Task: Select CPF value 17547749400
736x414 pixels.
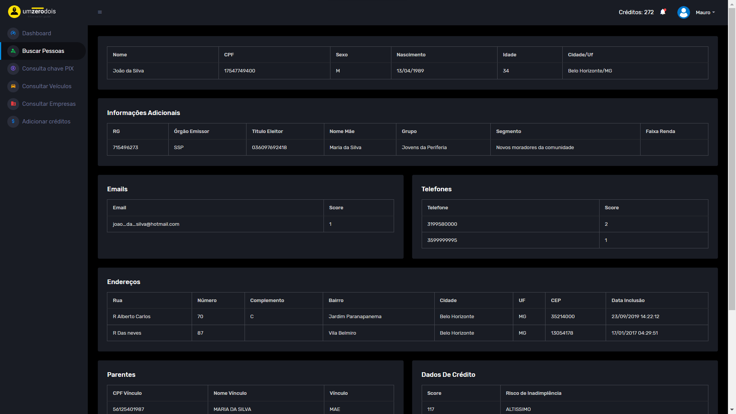Action: (240, 71)
